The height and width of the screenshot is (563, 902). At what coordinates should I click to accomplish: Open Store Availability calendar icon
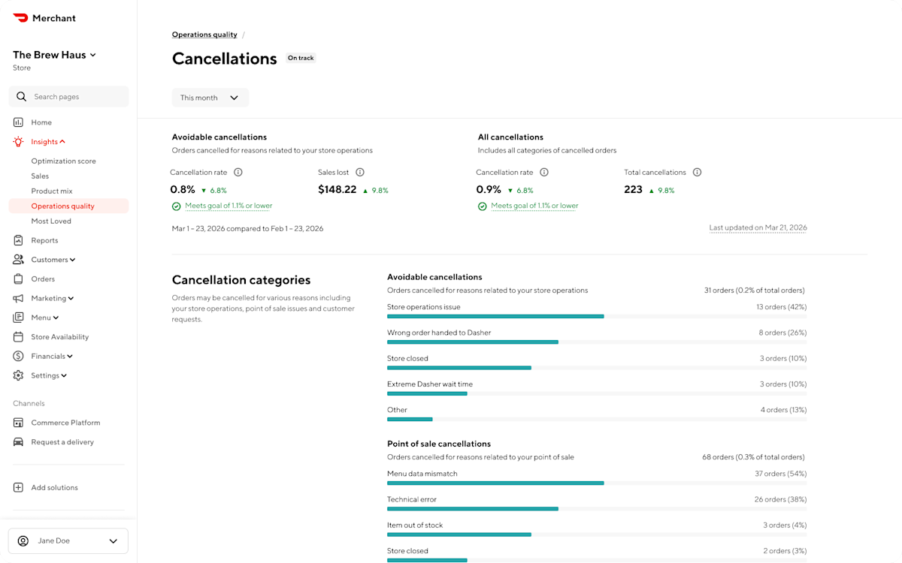click(x=17, y=336)
